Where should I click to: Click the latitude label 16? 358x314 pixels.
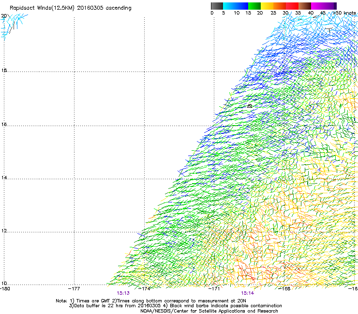(x=4, y=125)
